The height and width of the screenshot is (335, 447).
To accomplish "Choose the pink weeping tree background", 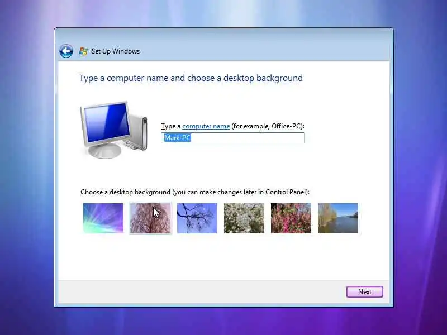I will (150, 218).
